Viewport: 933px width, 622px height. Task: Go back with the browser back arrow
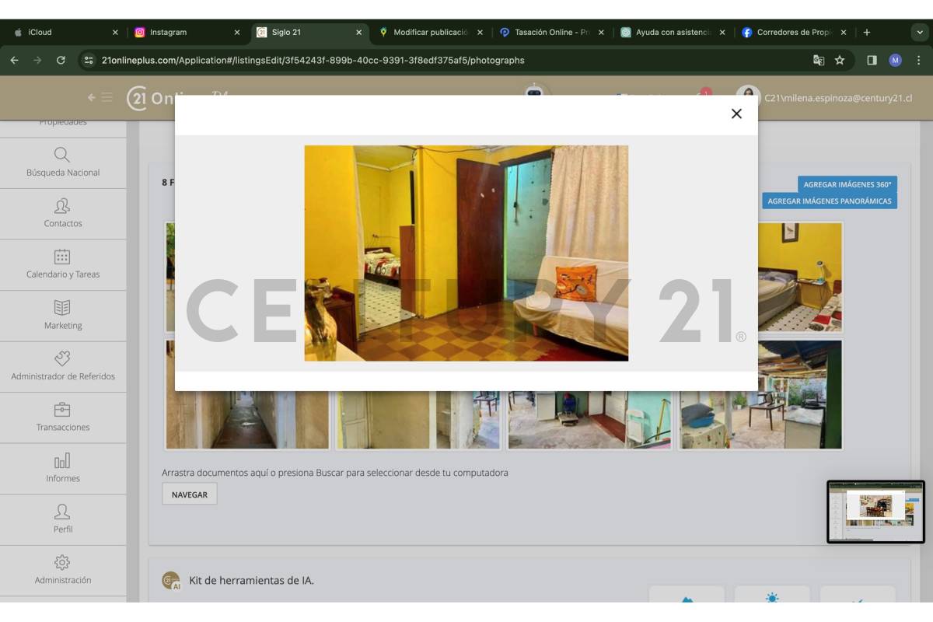coord(14,60)
